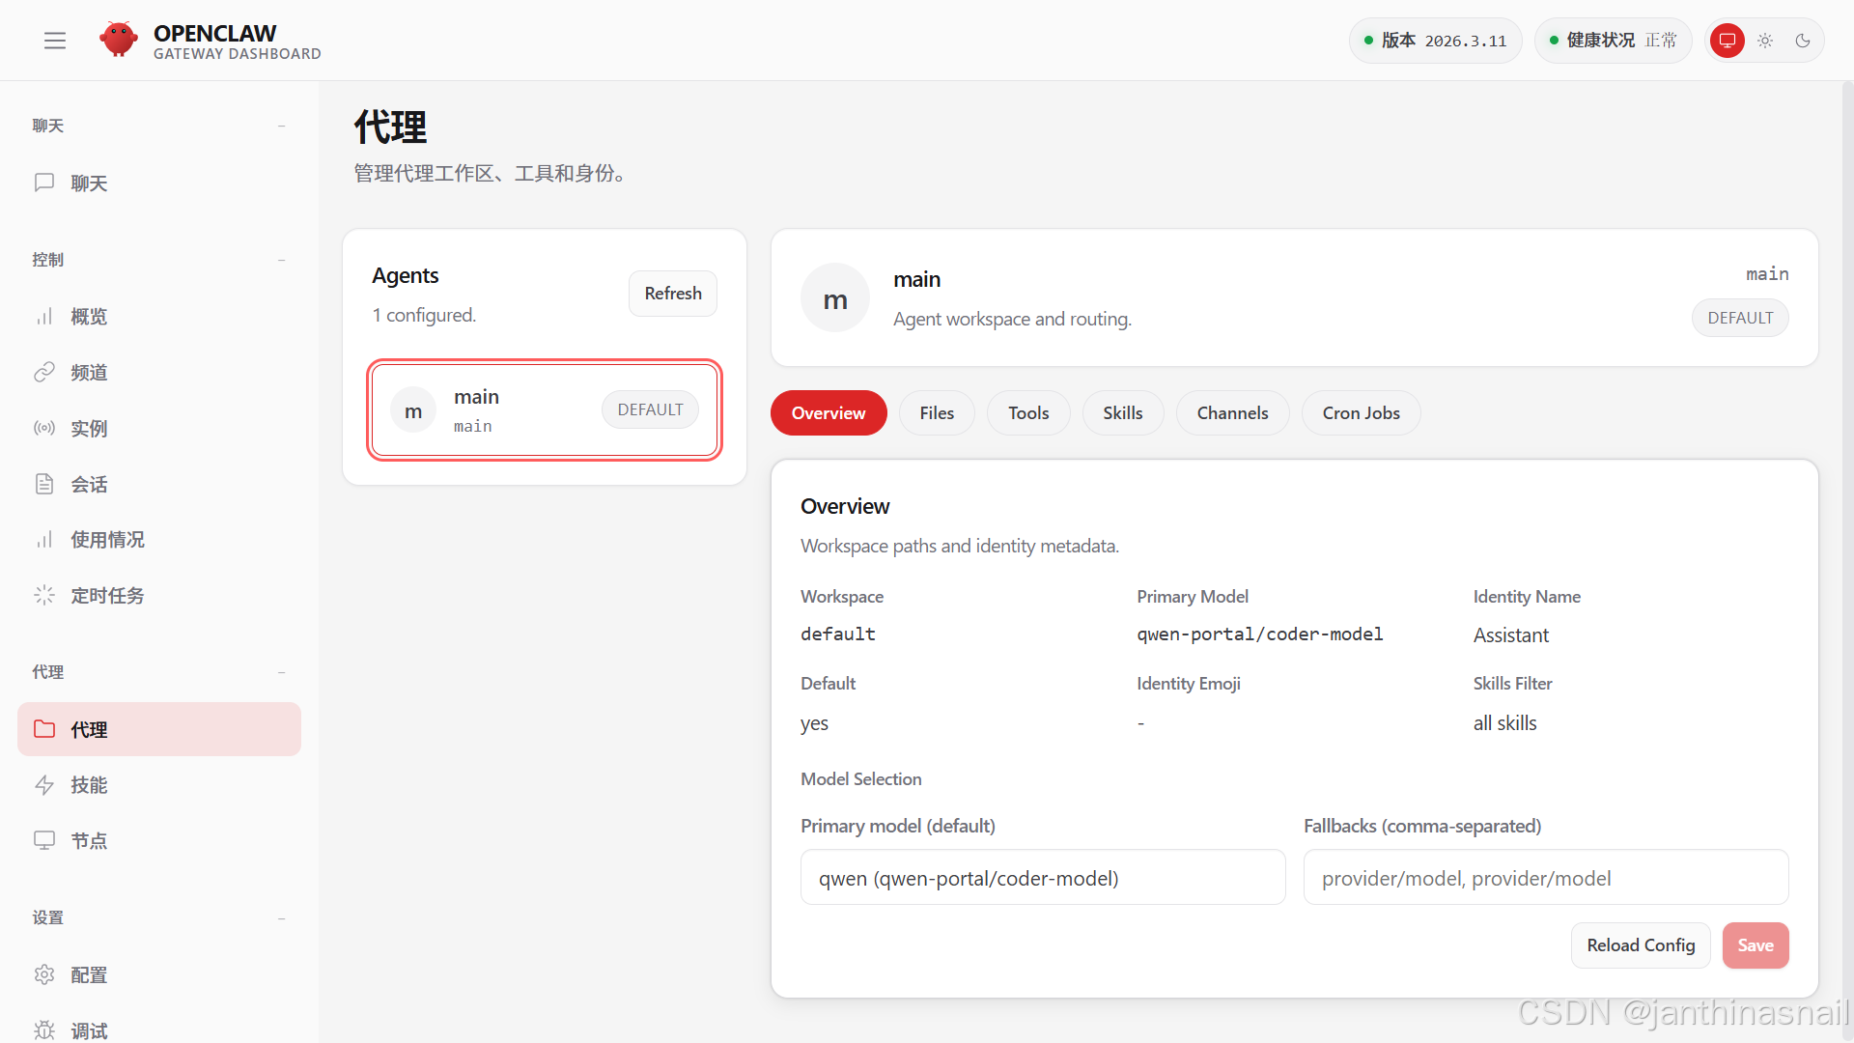1854x1043 pixels.
Task: Switch to the Cron Jobs tab
Action: tap(1360, 413)
